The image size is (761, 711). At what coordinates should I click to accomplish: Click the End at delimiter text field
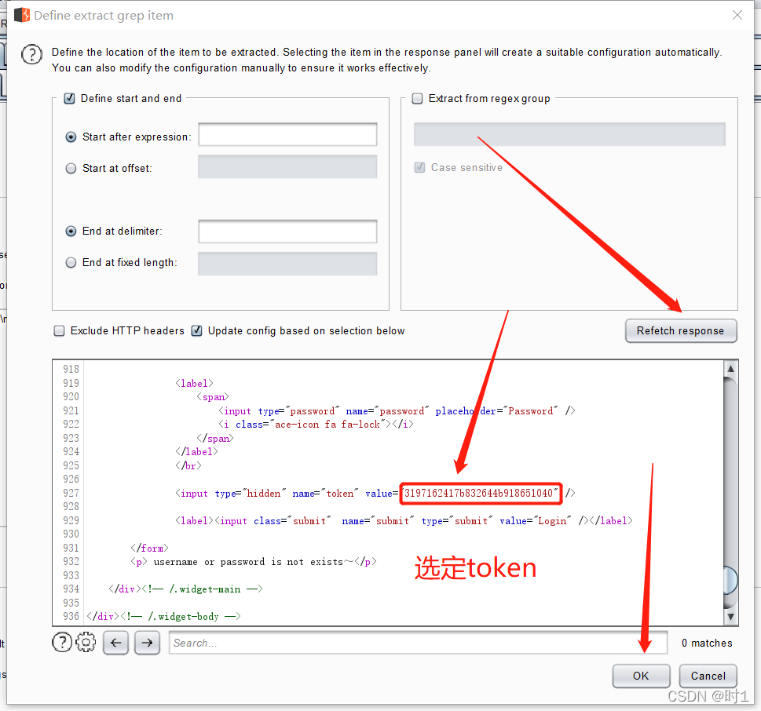click(287, 232)
